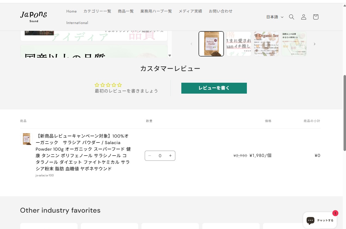346x229 pixels.
Task: Open 商品一覧 menu item
Action: tap(126, 11)
